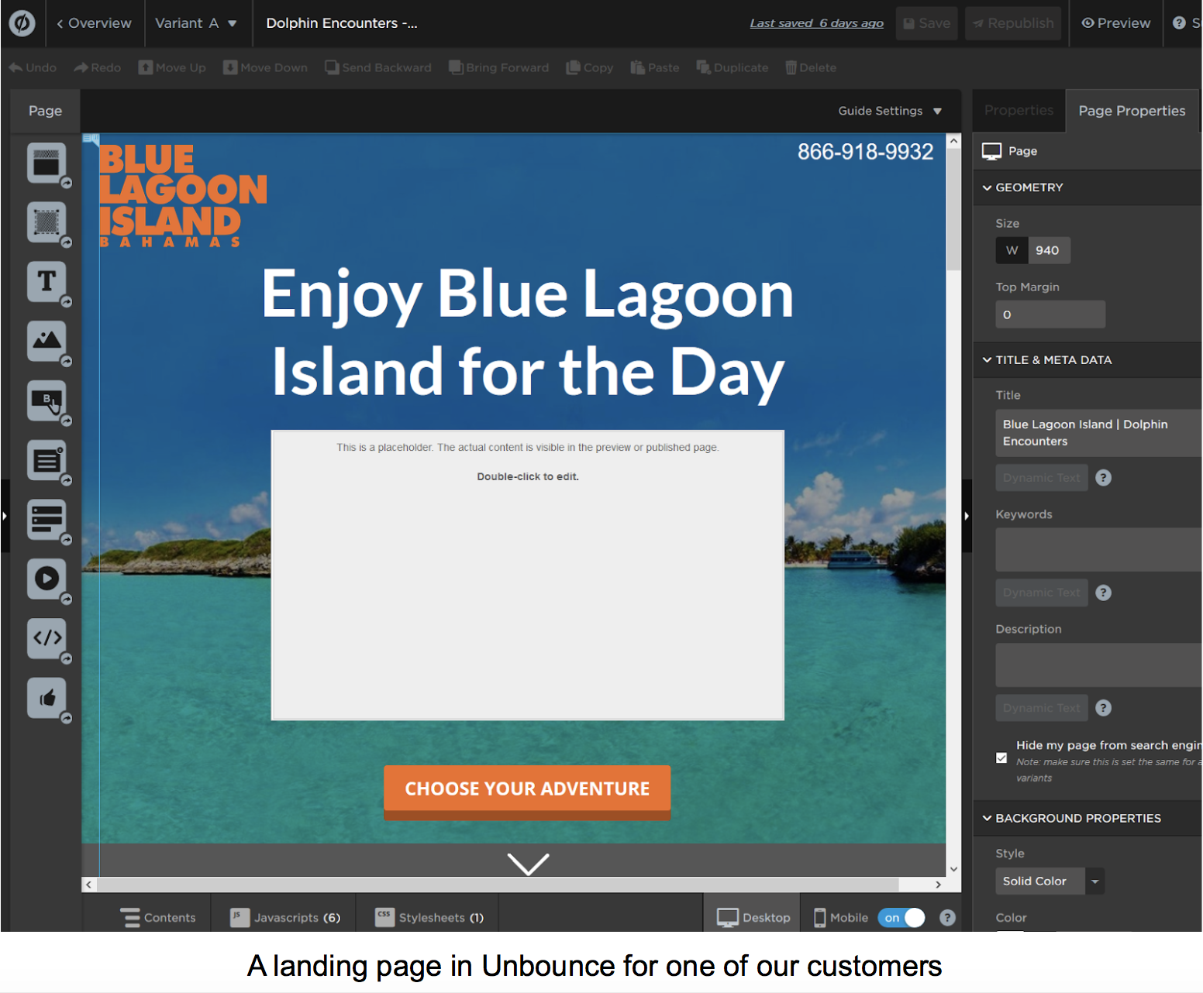Image resolution: width=1203 pixels, height=993 pixels.
Task: Switch to the Properties tab
Action: [1019, 110]
